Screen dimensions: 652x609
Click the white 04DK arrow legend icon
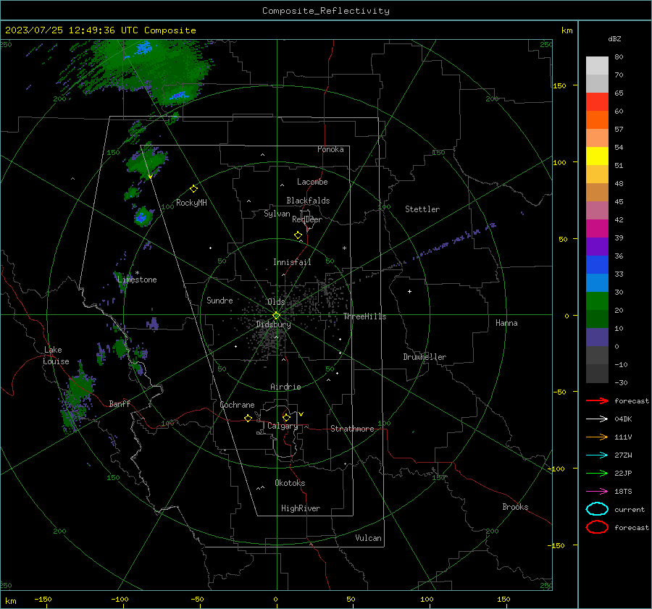[597, 419]
